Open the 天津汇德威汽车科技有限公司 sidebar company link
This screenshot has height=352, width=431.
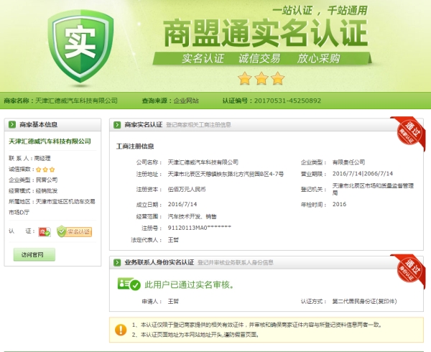tap(50, 142)
